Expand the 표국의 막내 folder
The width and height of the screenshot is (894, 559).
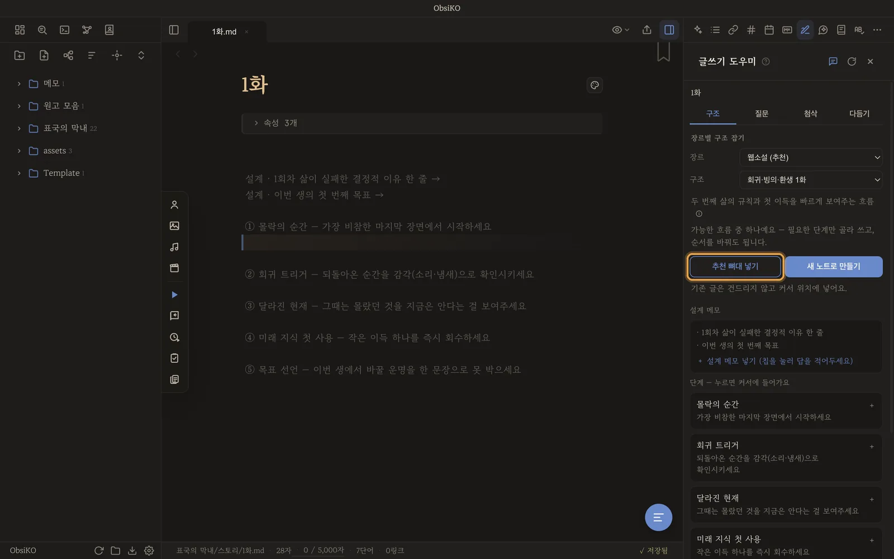19,129
